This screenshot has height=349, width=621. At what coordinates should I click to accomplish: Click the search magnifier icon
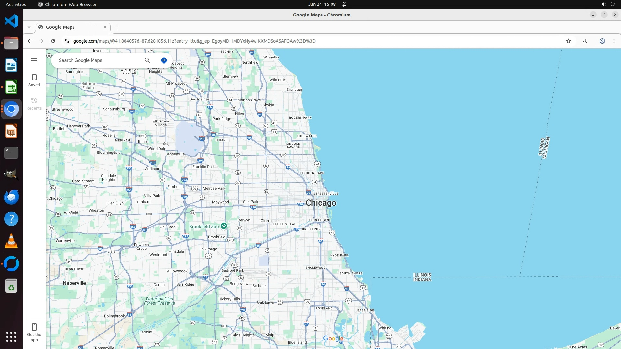[x=147, y=60]
